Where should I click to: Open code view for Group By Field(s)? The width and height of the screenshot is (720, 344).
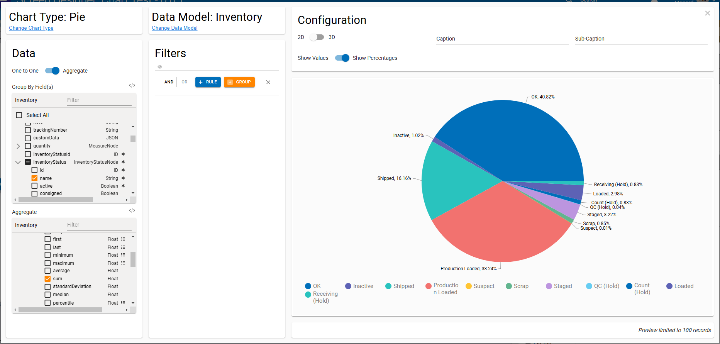tap(132, 85)
